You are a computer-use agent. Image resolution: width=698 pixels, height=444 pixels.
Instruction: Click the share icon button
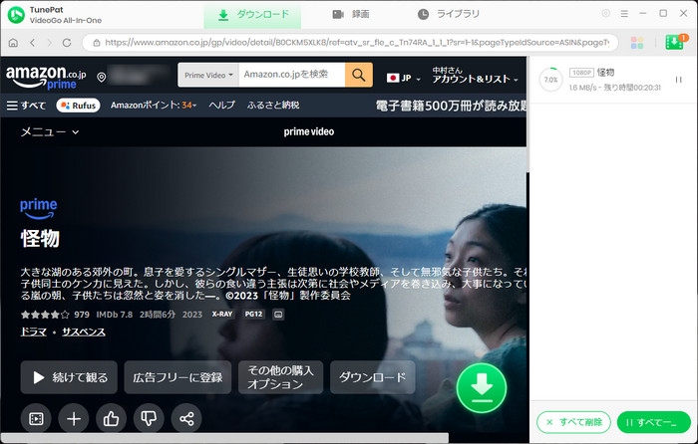pyautogui.click(x=186, y=418)
